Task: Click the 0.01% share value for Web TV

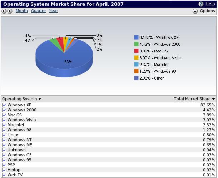Action: pyautogui.click(x=209, y=175)
